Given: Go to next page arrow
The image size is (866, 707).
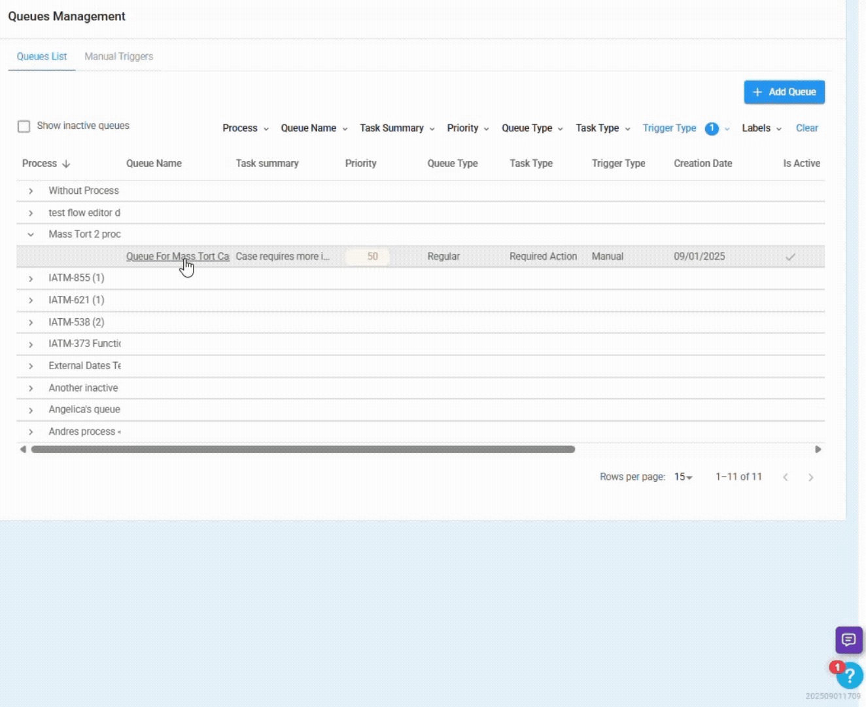Looking at the screenshot, I should 810,477.
